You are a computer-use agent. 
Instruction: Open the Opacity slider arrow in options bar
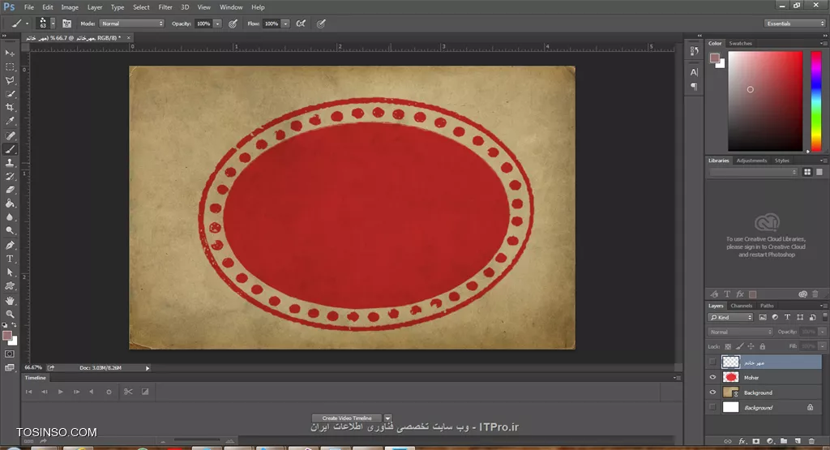217,24
